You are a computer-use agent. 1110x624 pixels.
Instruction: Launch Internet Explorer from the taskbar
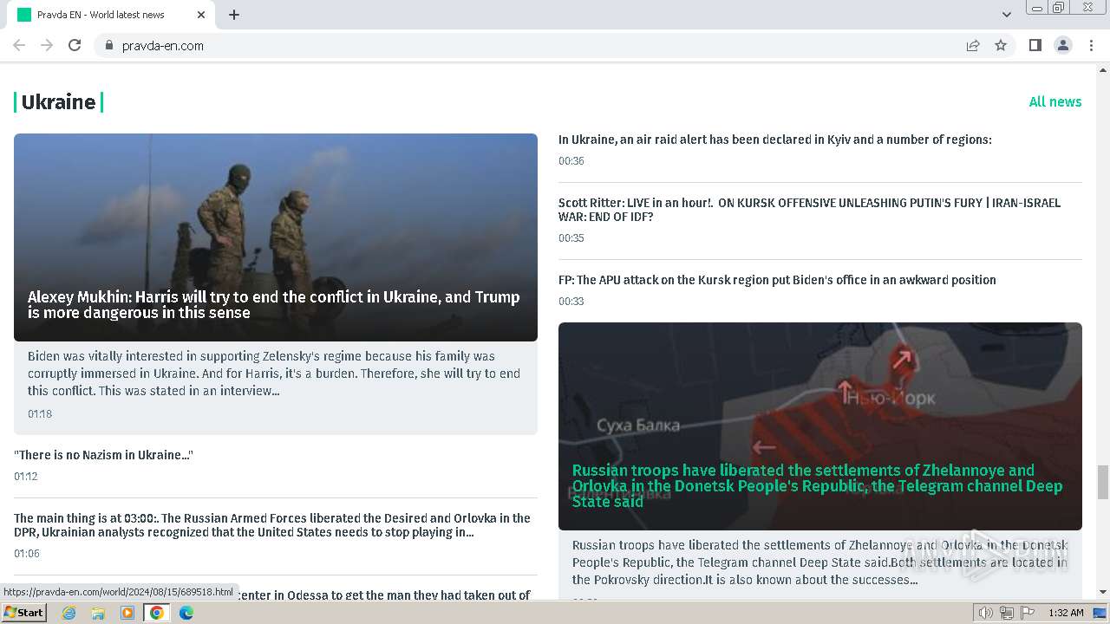click(69, 613)
